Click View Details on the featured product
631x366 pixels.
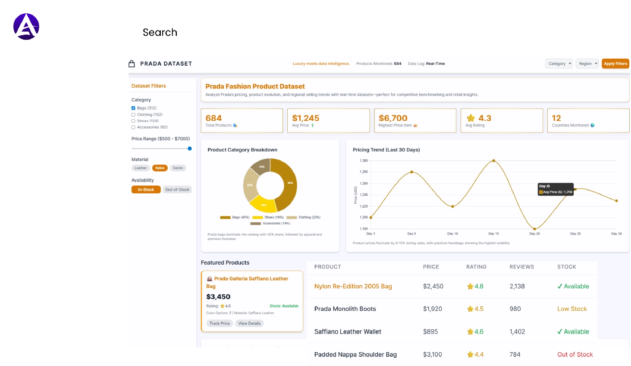point(249,323)
